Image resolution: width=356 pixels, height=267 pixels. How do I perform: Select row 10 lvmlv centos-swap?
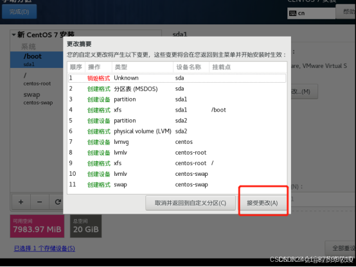[x=177, y=174]
